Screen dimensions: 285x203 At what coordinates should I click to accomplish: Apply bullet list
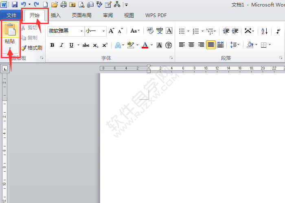click(x=182, y=31)
